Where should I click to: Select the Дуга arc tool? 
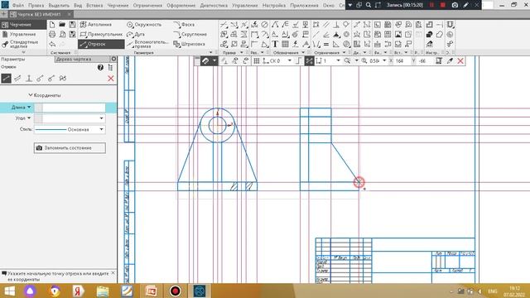[136, 35]
